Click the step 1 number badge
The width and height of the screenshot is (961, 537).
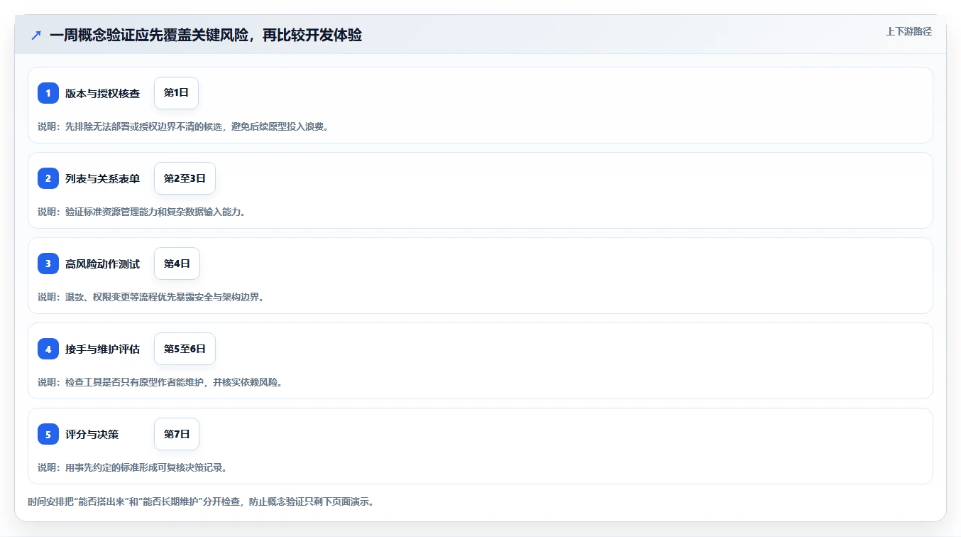click(x=48, y=93)
